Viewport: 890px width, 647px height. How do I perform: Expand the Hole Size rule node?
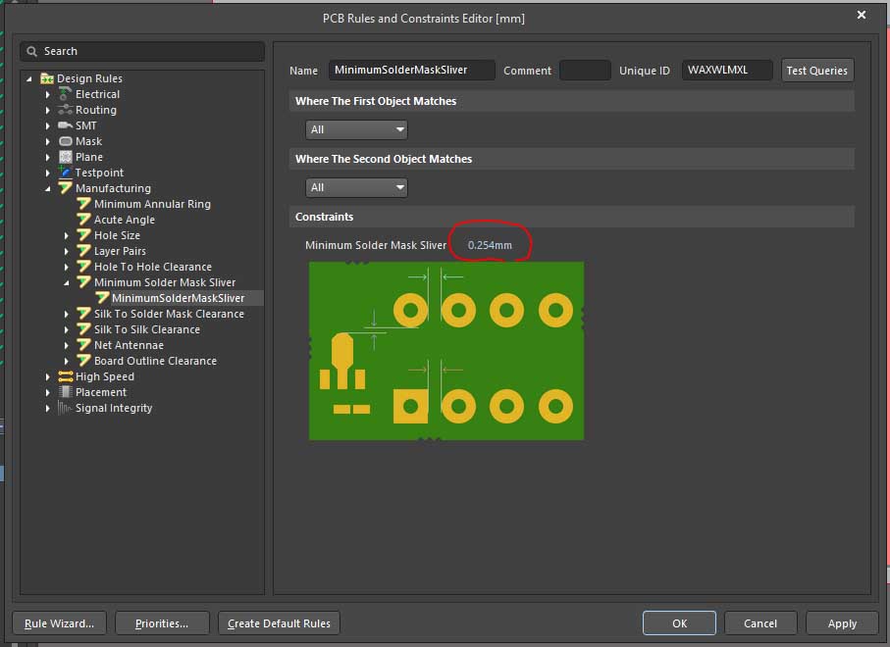67,235
